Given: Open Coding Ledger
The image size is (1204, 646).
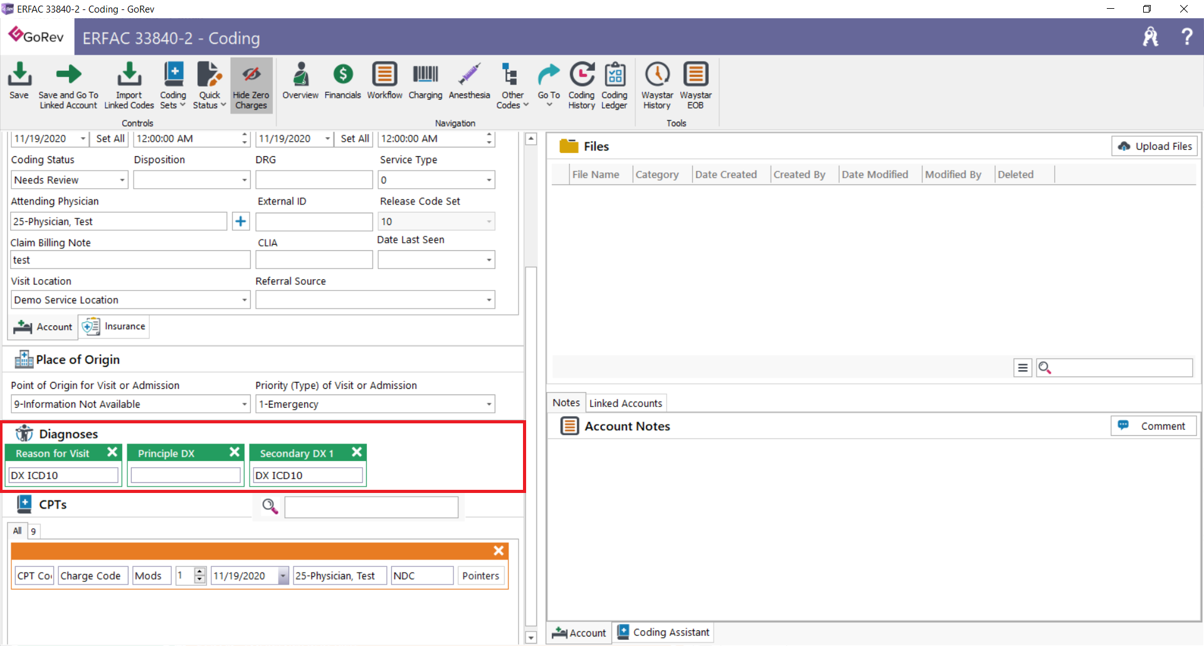Looking at the screenshot, I should (x=615, y=86).
